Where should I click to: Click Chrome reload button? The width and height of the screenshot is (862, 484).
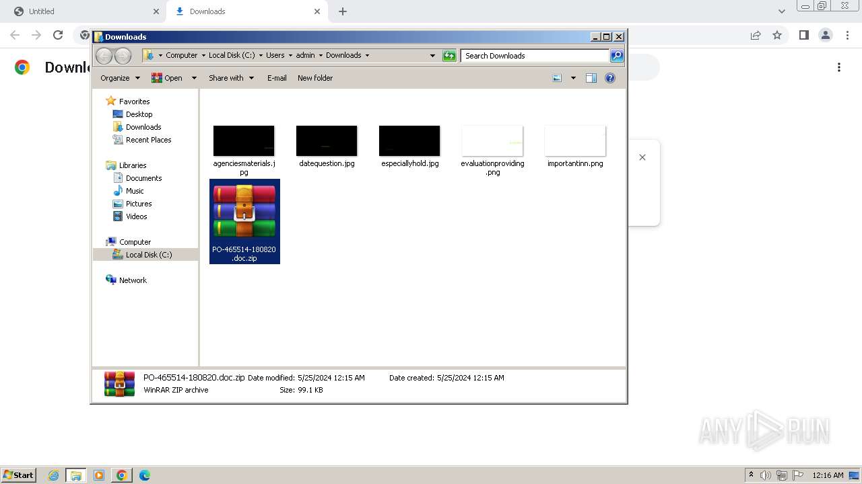pyautogui.click(x=58, y=35)
